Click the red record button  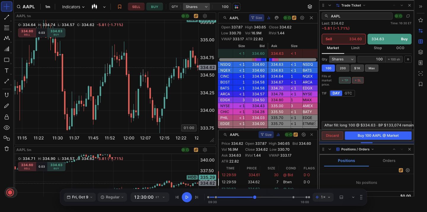pyautogui.click(x=10, y=192)
